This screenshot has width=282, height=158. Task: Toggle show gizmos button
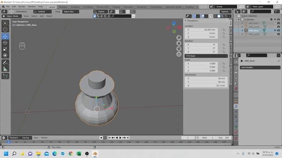194,16
